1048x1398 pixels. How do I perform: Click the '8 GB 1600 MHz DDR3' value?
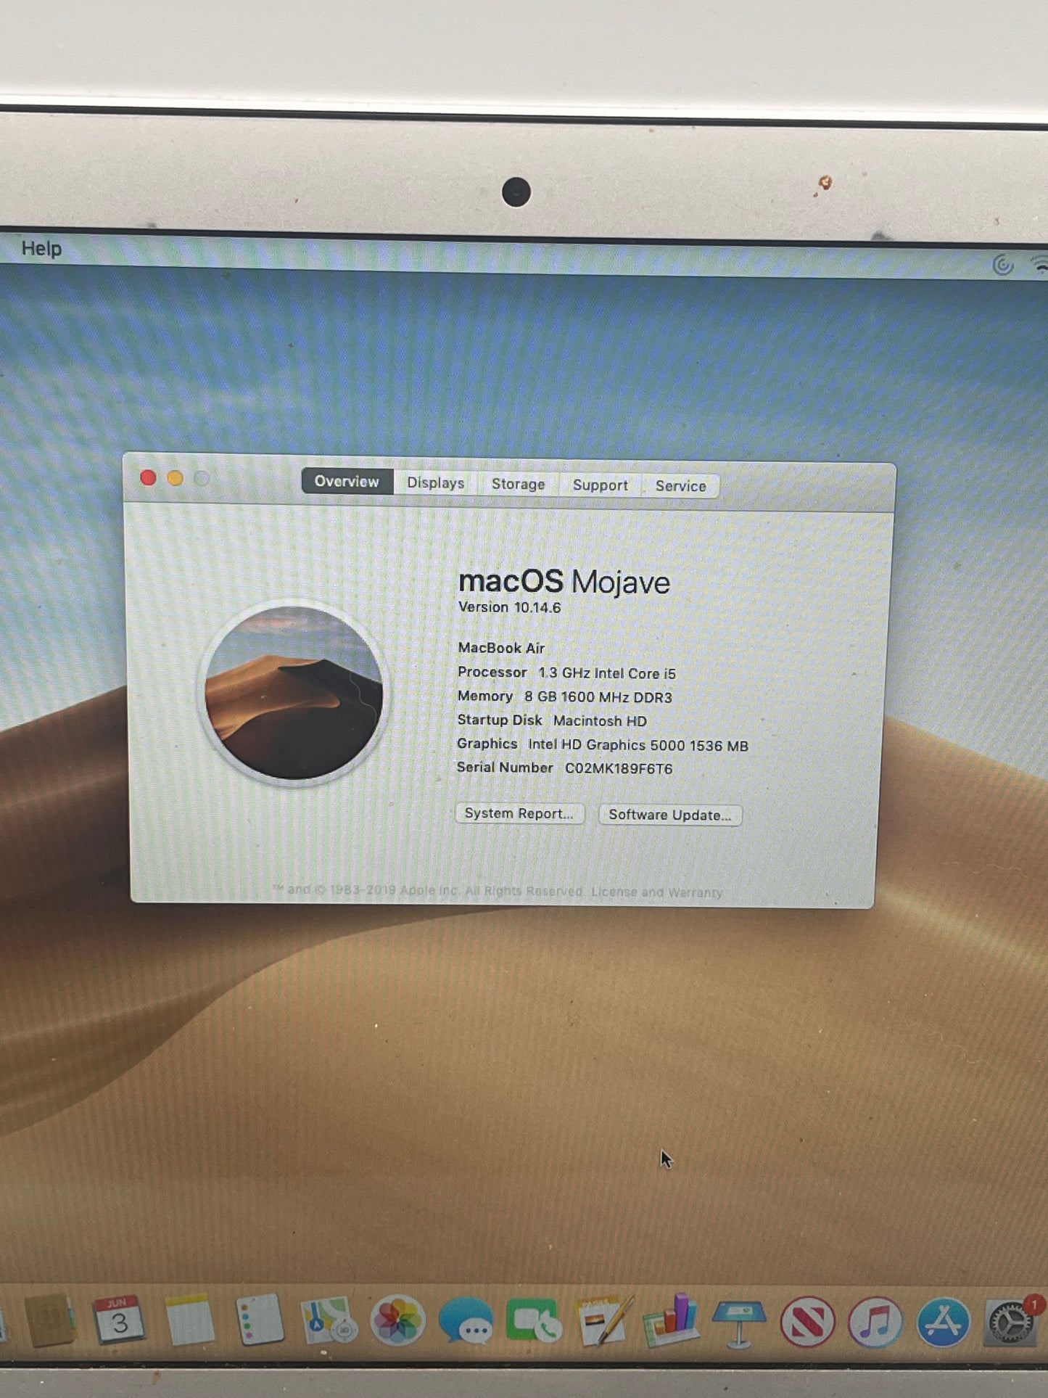(x=598, y=697)
